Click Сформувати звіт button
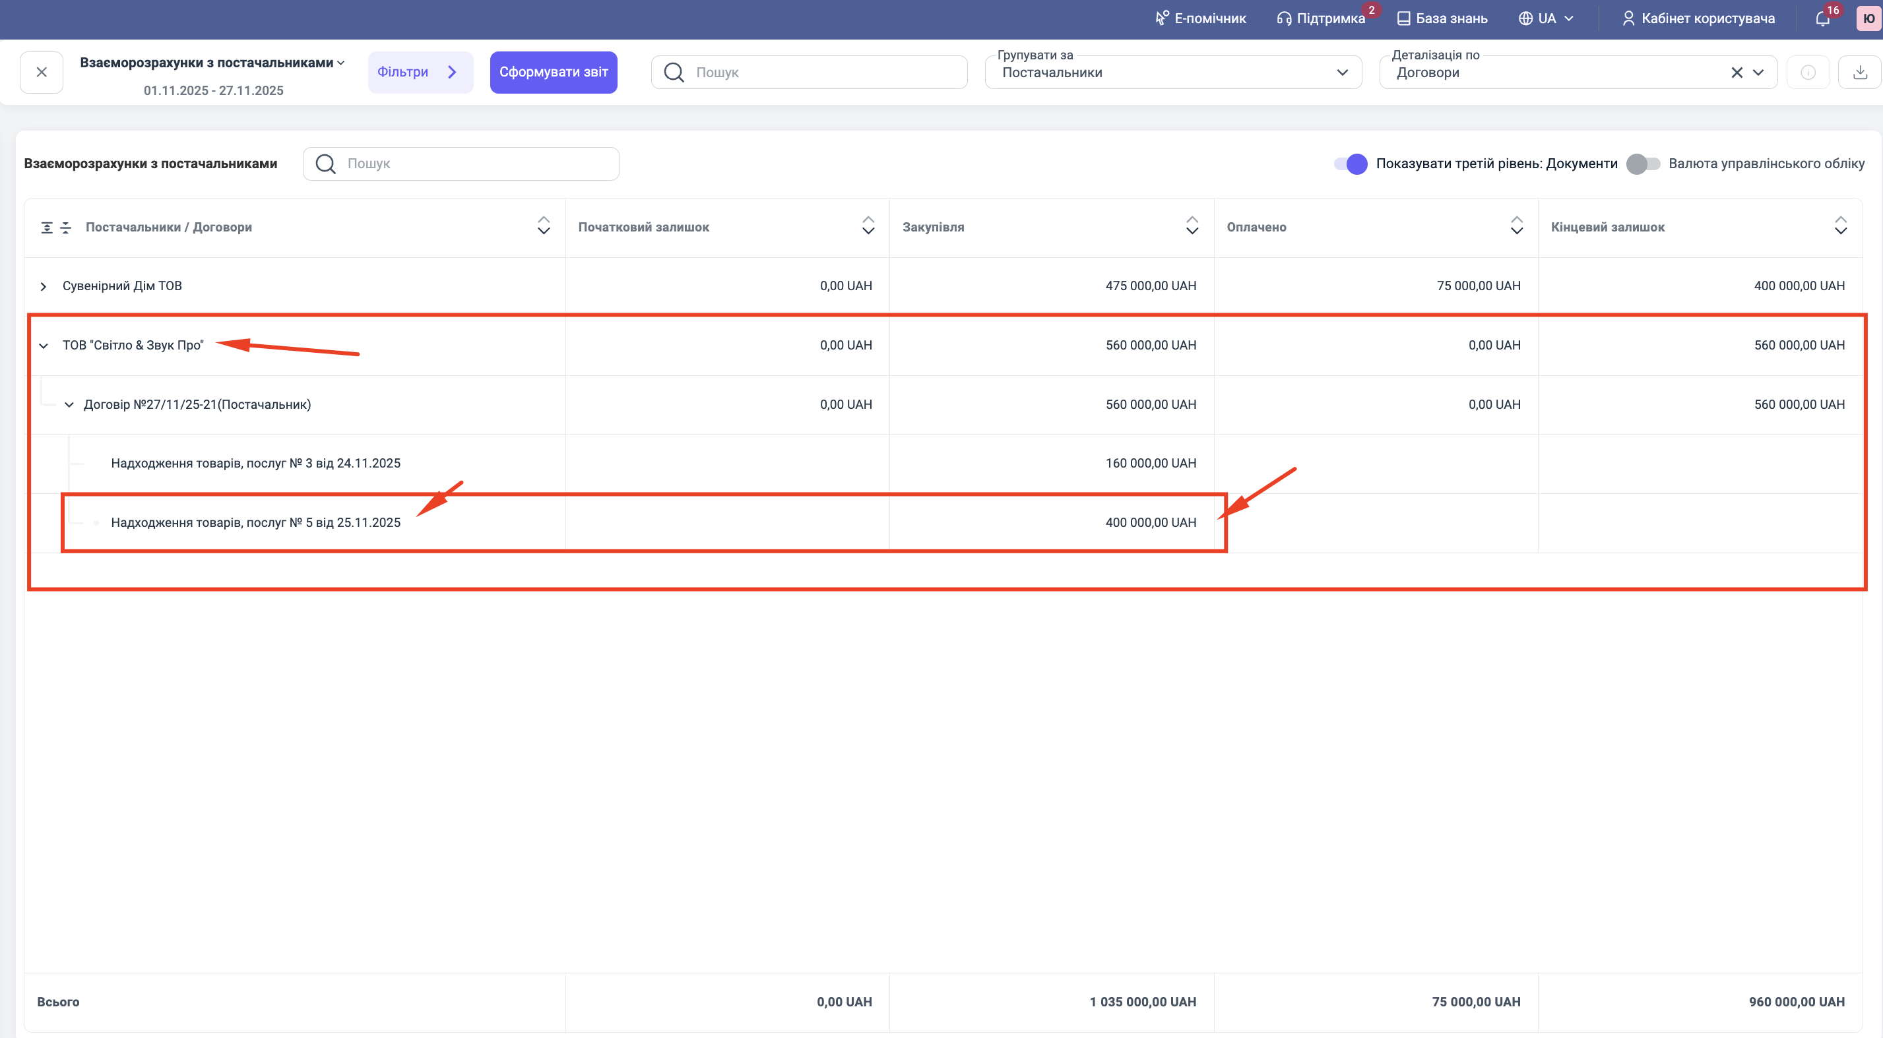The height and width of the screenshot is (1038, 1883). click(x=554, y=73)
